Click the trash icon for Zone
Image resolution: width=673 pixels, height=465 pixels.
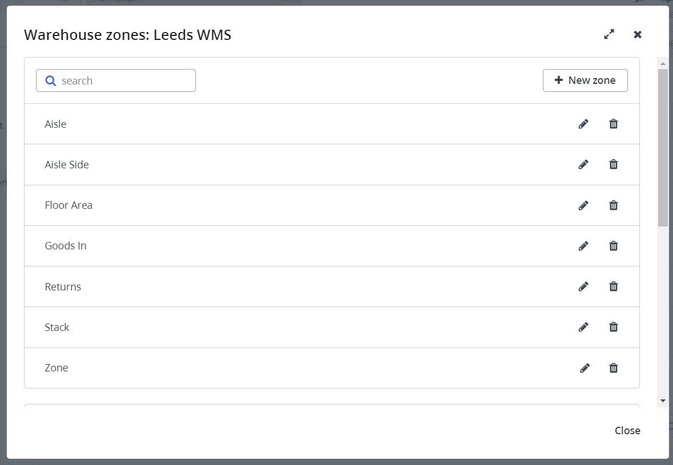click(614, 368)
